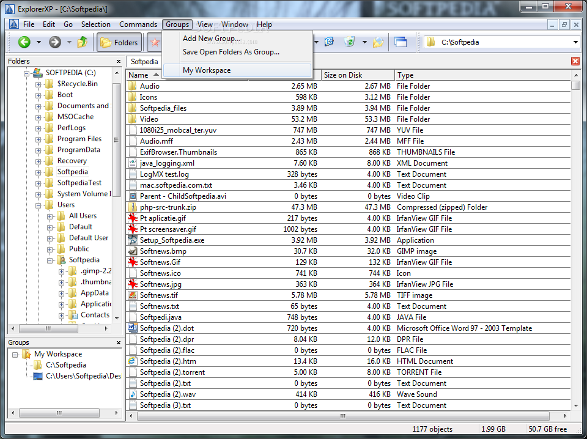This screenshot has height=439, width=587.
Task: Click the Softnews.bmp GIMP image icon
Action: pos(132,251)
